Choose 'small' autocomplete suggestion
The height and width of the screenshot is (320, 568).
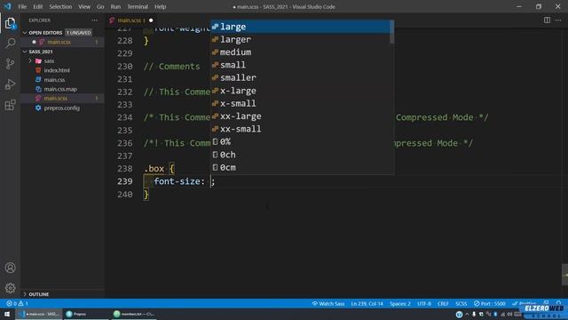pos(301,65)
